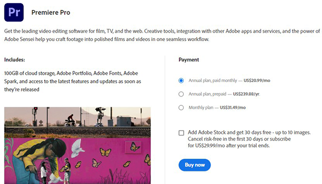Click the Premiere Pro Pr logo icon

[14, 12]
